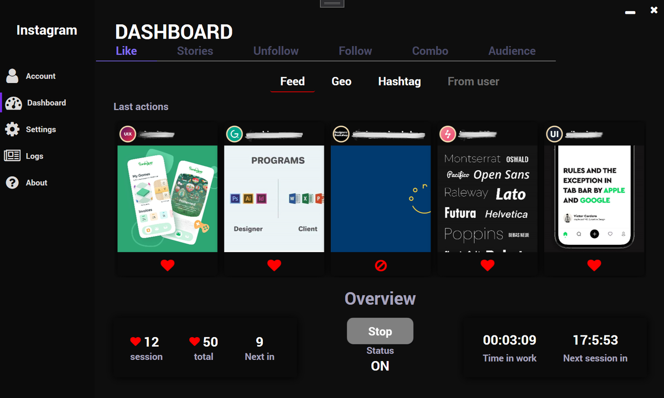Open the tab bar rules thumbnail

[594, 199]
